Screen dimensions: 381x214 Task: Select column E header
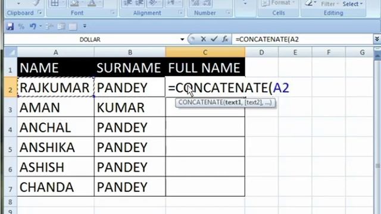point(295,52)
